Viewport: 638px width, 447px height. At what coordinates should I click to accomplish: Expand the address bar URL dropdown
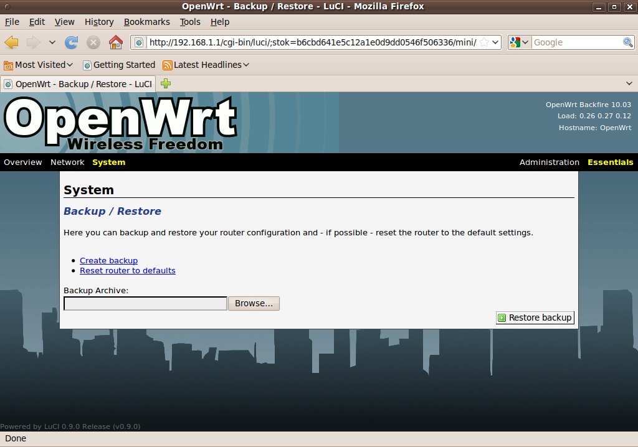tap(495, 42)
